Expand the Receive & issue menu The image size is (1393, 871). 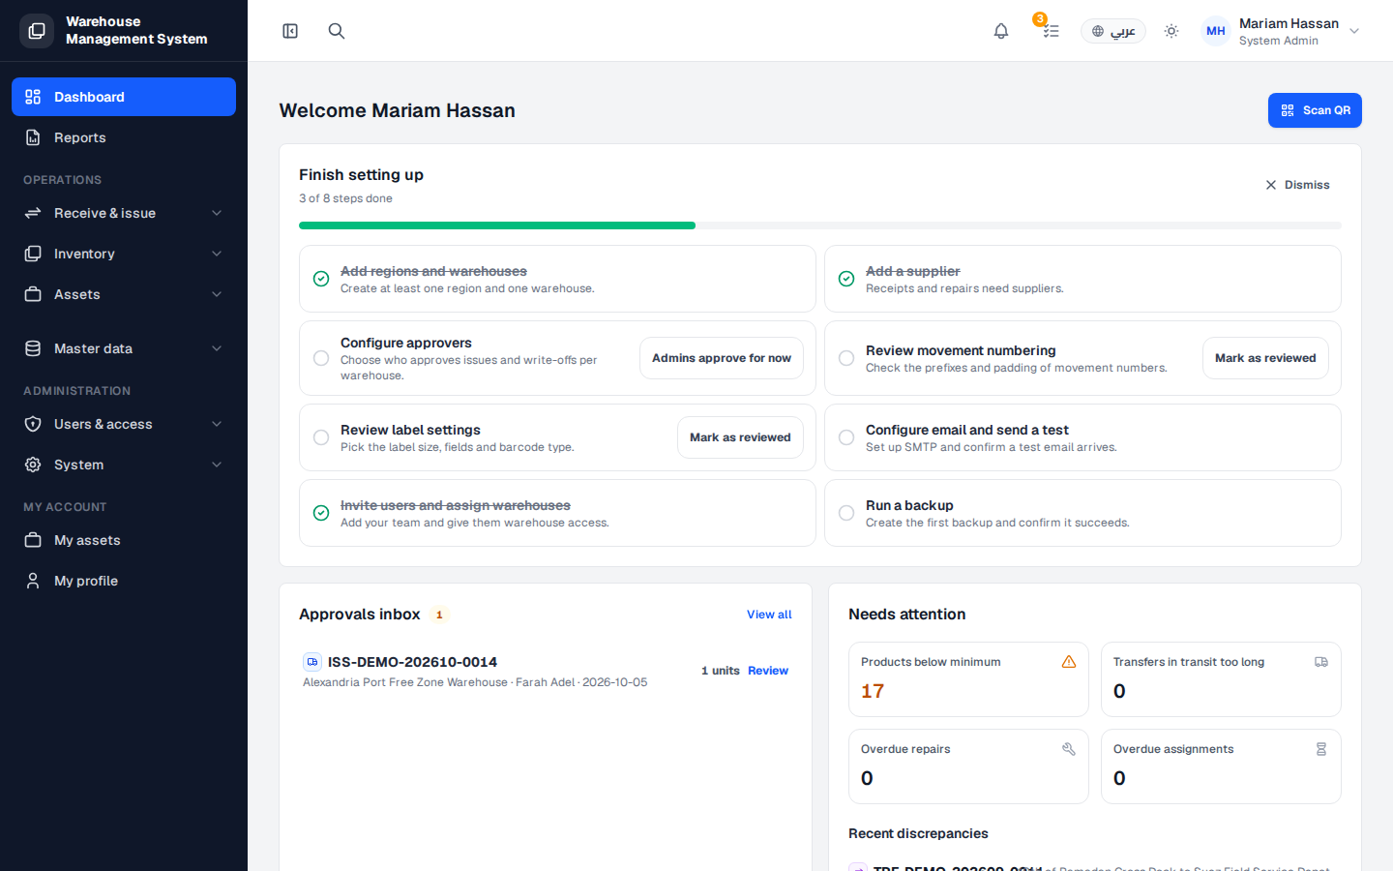coord(124,213)
